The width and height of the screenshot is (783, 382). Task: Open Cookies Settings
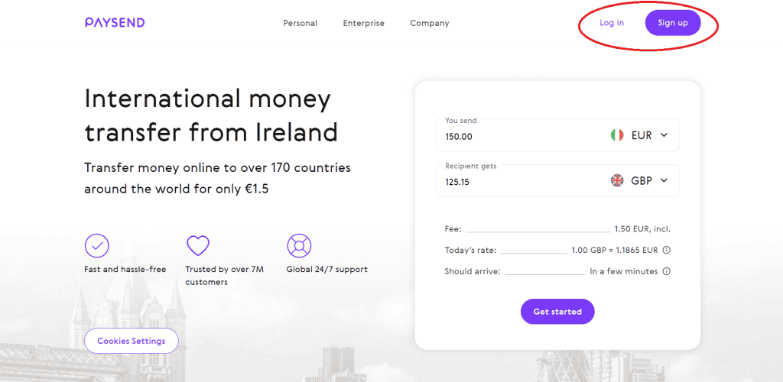(x=132, y=341)
